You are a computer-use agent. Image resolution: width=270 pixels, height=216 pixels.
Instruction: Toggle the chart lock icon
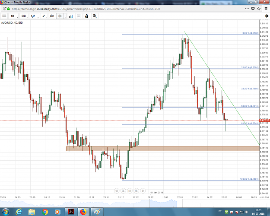(86, 16)
